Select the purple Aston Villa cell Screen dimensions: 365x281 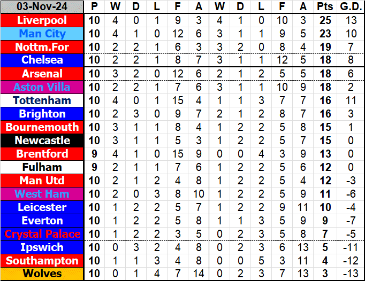click(42, 87)
